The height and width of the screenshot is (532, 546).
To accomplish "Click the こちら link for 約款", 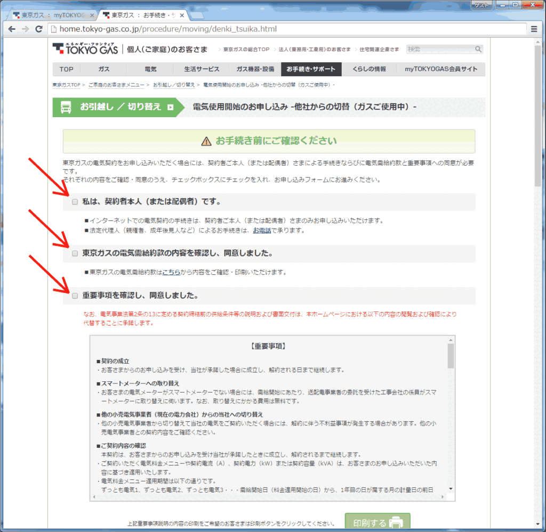I will click(171, 272).
